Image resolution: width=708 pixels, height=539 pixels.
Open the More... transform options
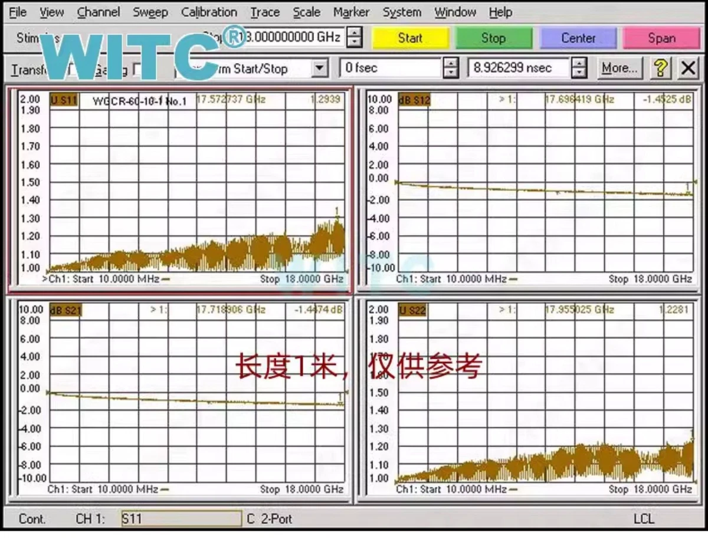619,68
